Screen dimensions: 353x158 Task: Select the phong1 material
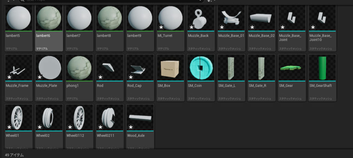[80, 68]
